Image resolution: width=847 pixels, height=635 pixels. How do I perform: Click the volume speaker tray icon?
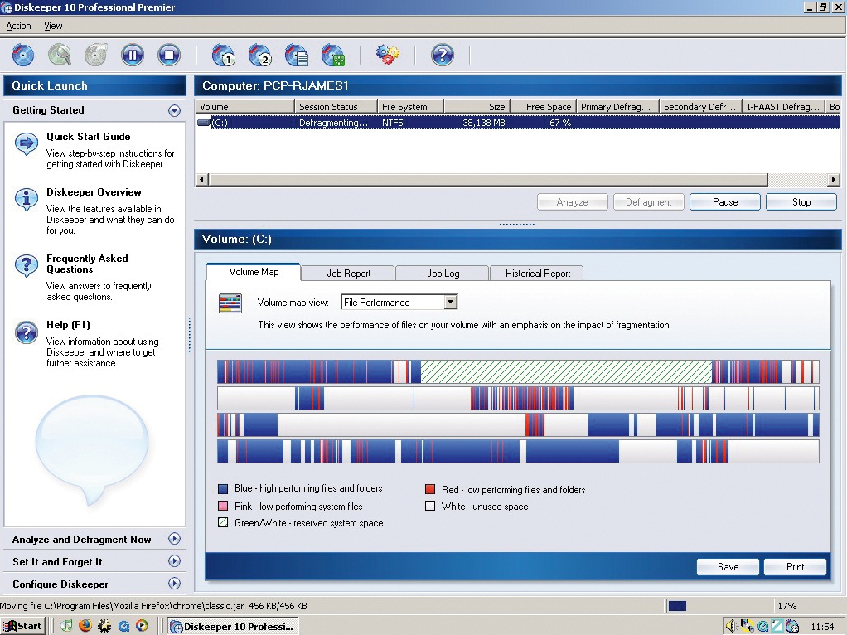tap(731, 627)
